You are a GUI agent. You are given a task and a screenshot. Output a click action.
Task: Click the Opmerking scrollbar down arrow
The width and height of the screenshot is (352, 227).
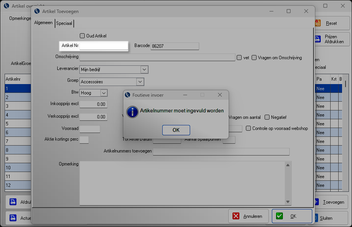288,202
